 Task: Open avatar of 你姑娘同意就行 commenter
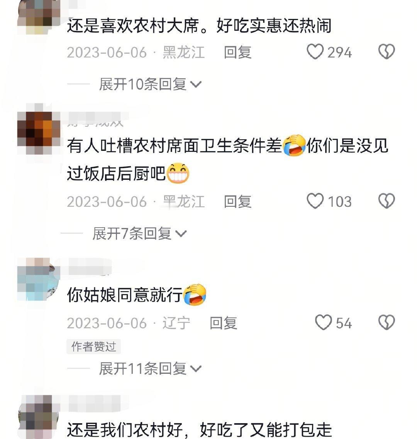click(x=39, y=279)
